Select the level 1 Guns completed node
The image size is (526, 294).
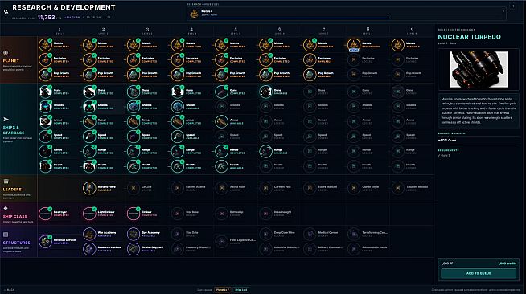(x=45, y=92)
